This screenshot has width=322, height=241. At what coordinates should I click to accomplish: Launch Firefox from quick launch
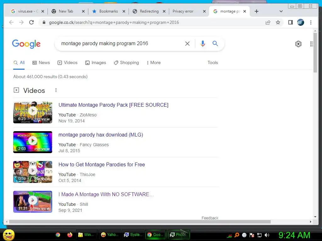coord(70,235)
